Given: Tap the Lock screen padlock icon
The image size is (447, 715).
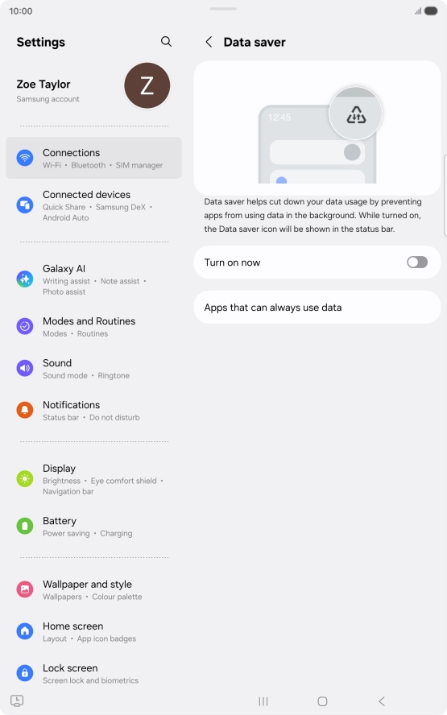Looking at the screenshot, I should tap(25, 672).
